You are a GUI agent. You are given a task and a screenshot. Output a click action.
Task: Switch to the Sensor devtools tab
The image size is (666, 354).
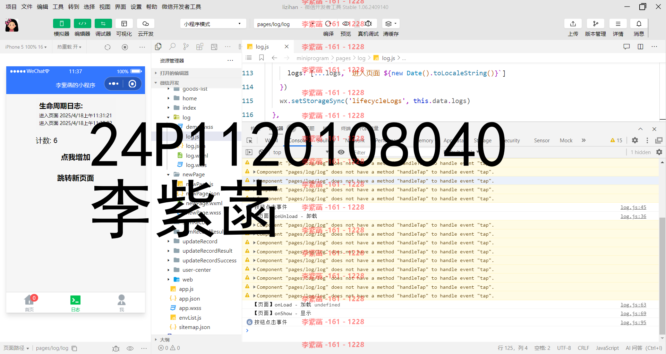[x=542, y=141]
